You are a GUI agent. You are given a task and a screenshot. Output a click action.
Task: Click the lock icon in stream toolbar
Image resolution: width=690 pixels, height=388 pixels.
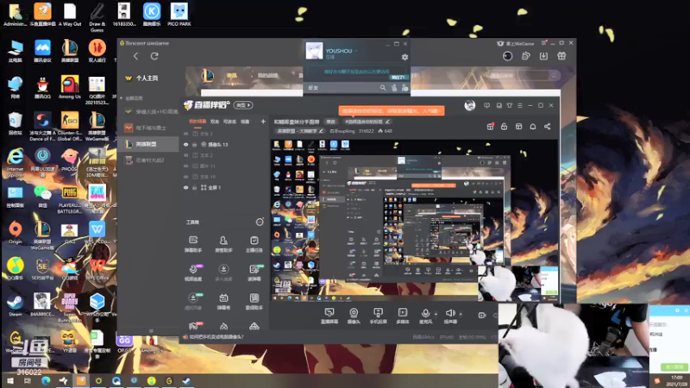click(x=505, y=127)
